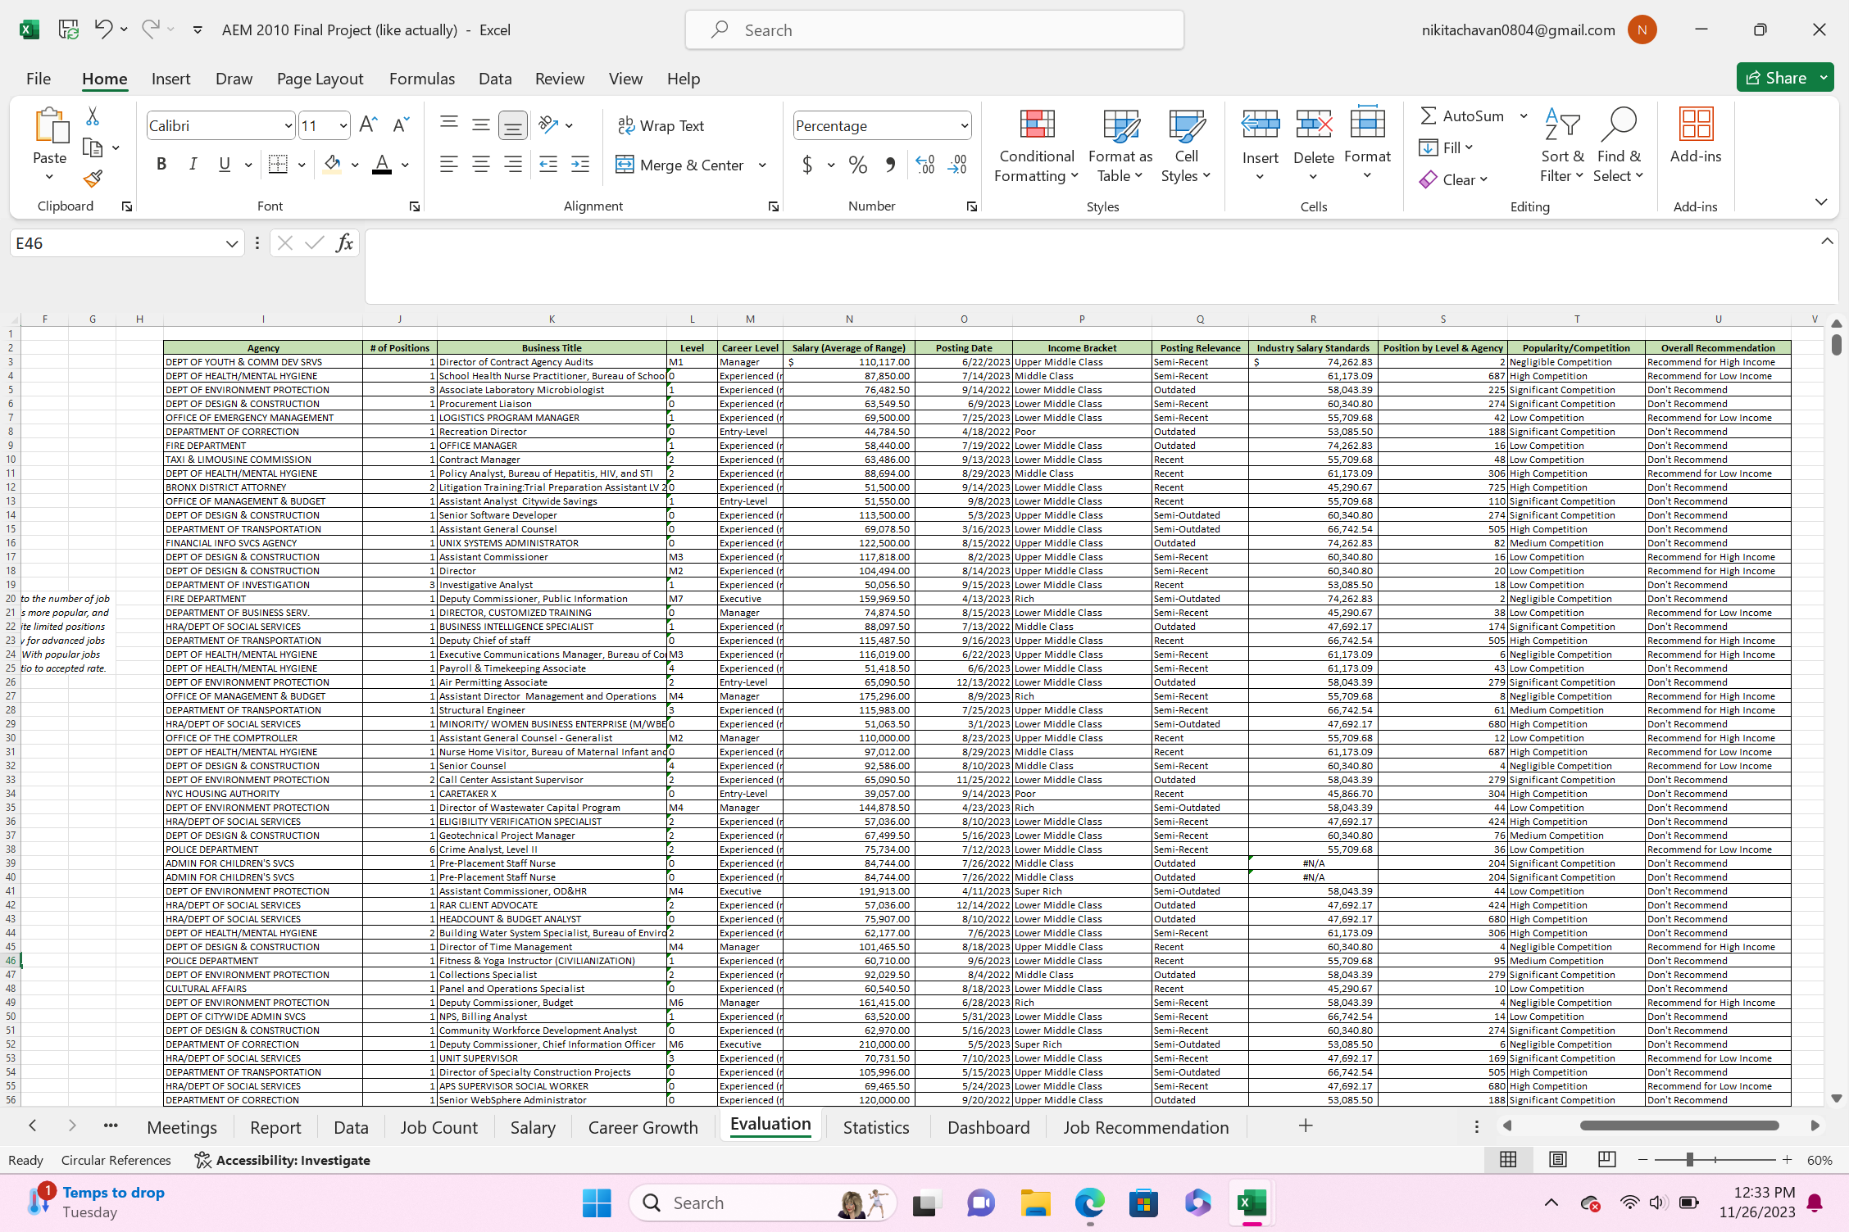Open Cell Styles gallery
This screenshot has height=1232, width=1849.
click(1186, 147)
